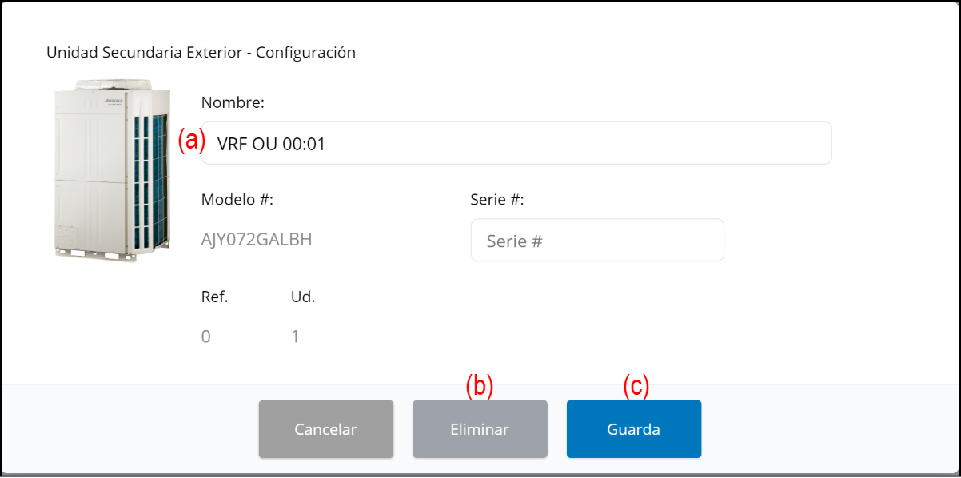Click the red (b) annotation marker

coord(480,386)
